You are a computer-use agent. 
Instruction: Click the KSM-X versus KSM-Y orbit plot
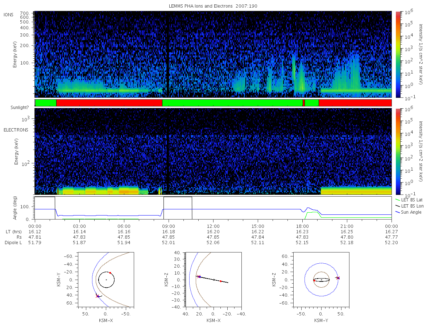[106, 280]
